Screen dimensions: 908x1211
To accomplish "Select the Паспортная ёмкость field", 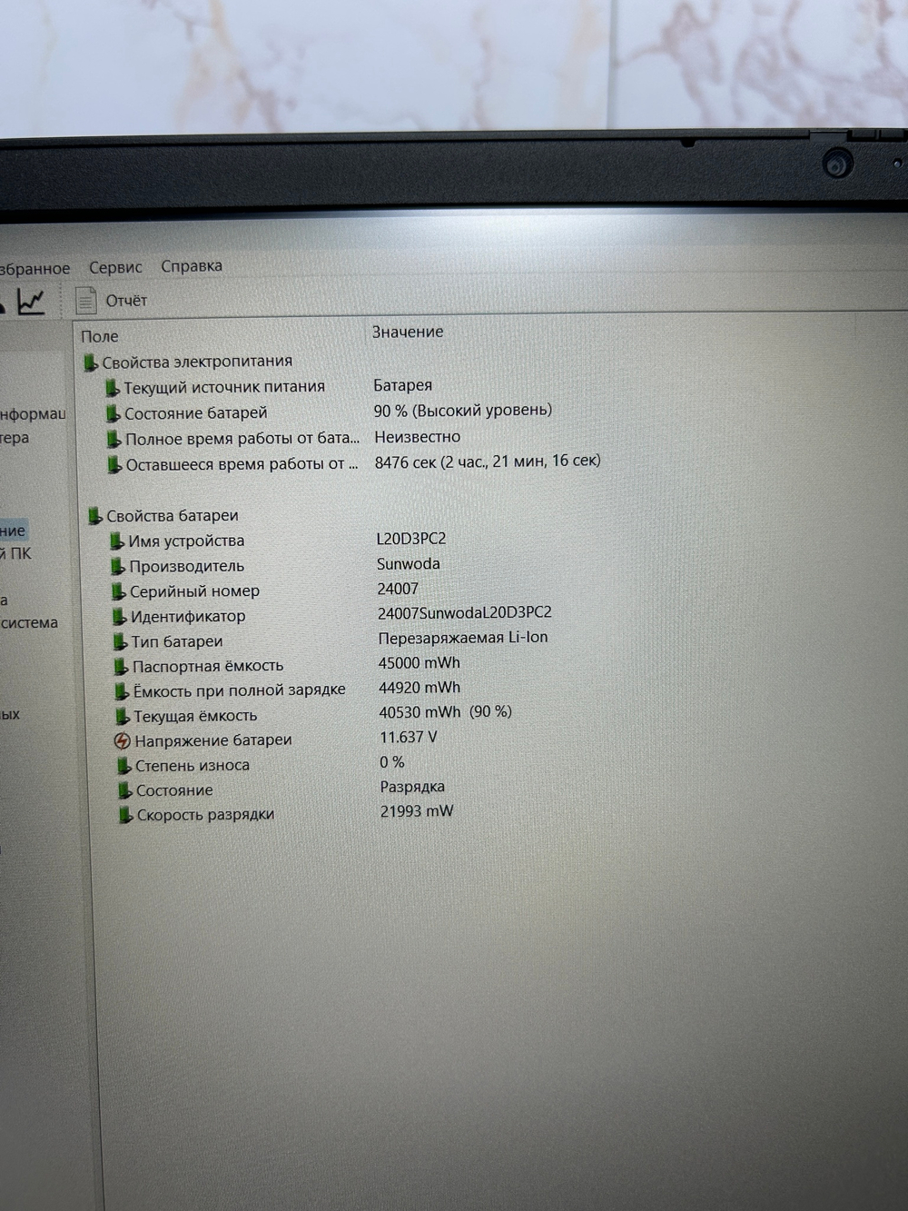I will [208, 667].
